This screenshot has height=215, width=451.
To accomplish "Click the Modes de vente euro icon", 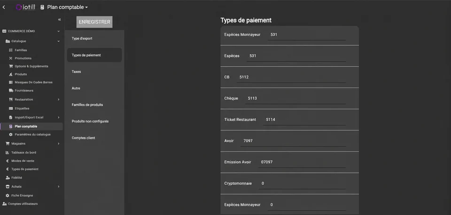I will click(x=8, y=161).
